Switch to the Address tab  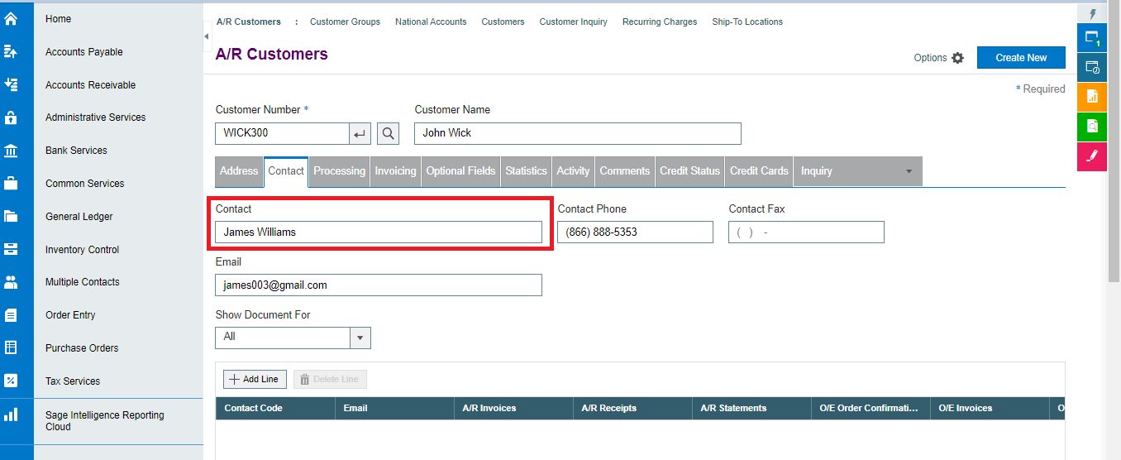pos(239,171)
